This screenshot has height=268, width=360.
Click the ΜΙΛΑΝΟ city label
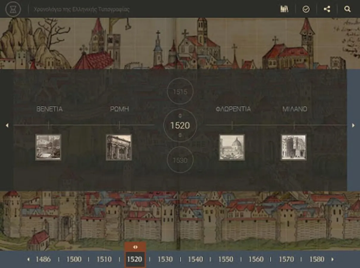pos(294,109)
